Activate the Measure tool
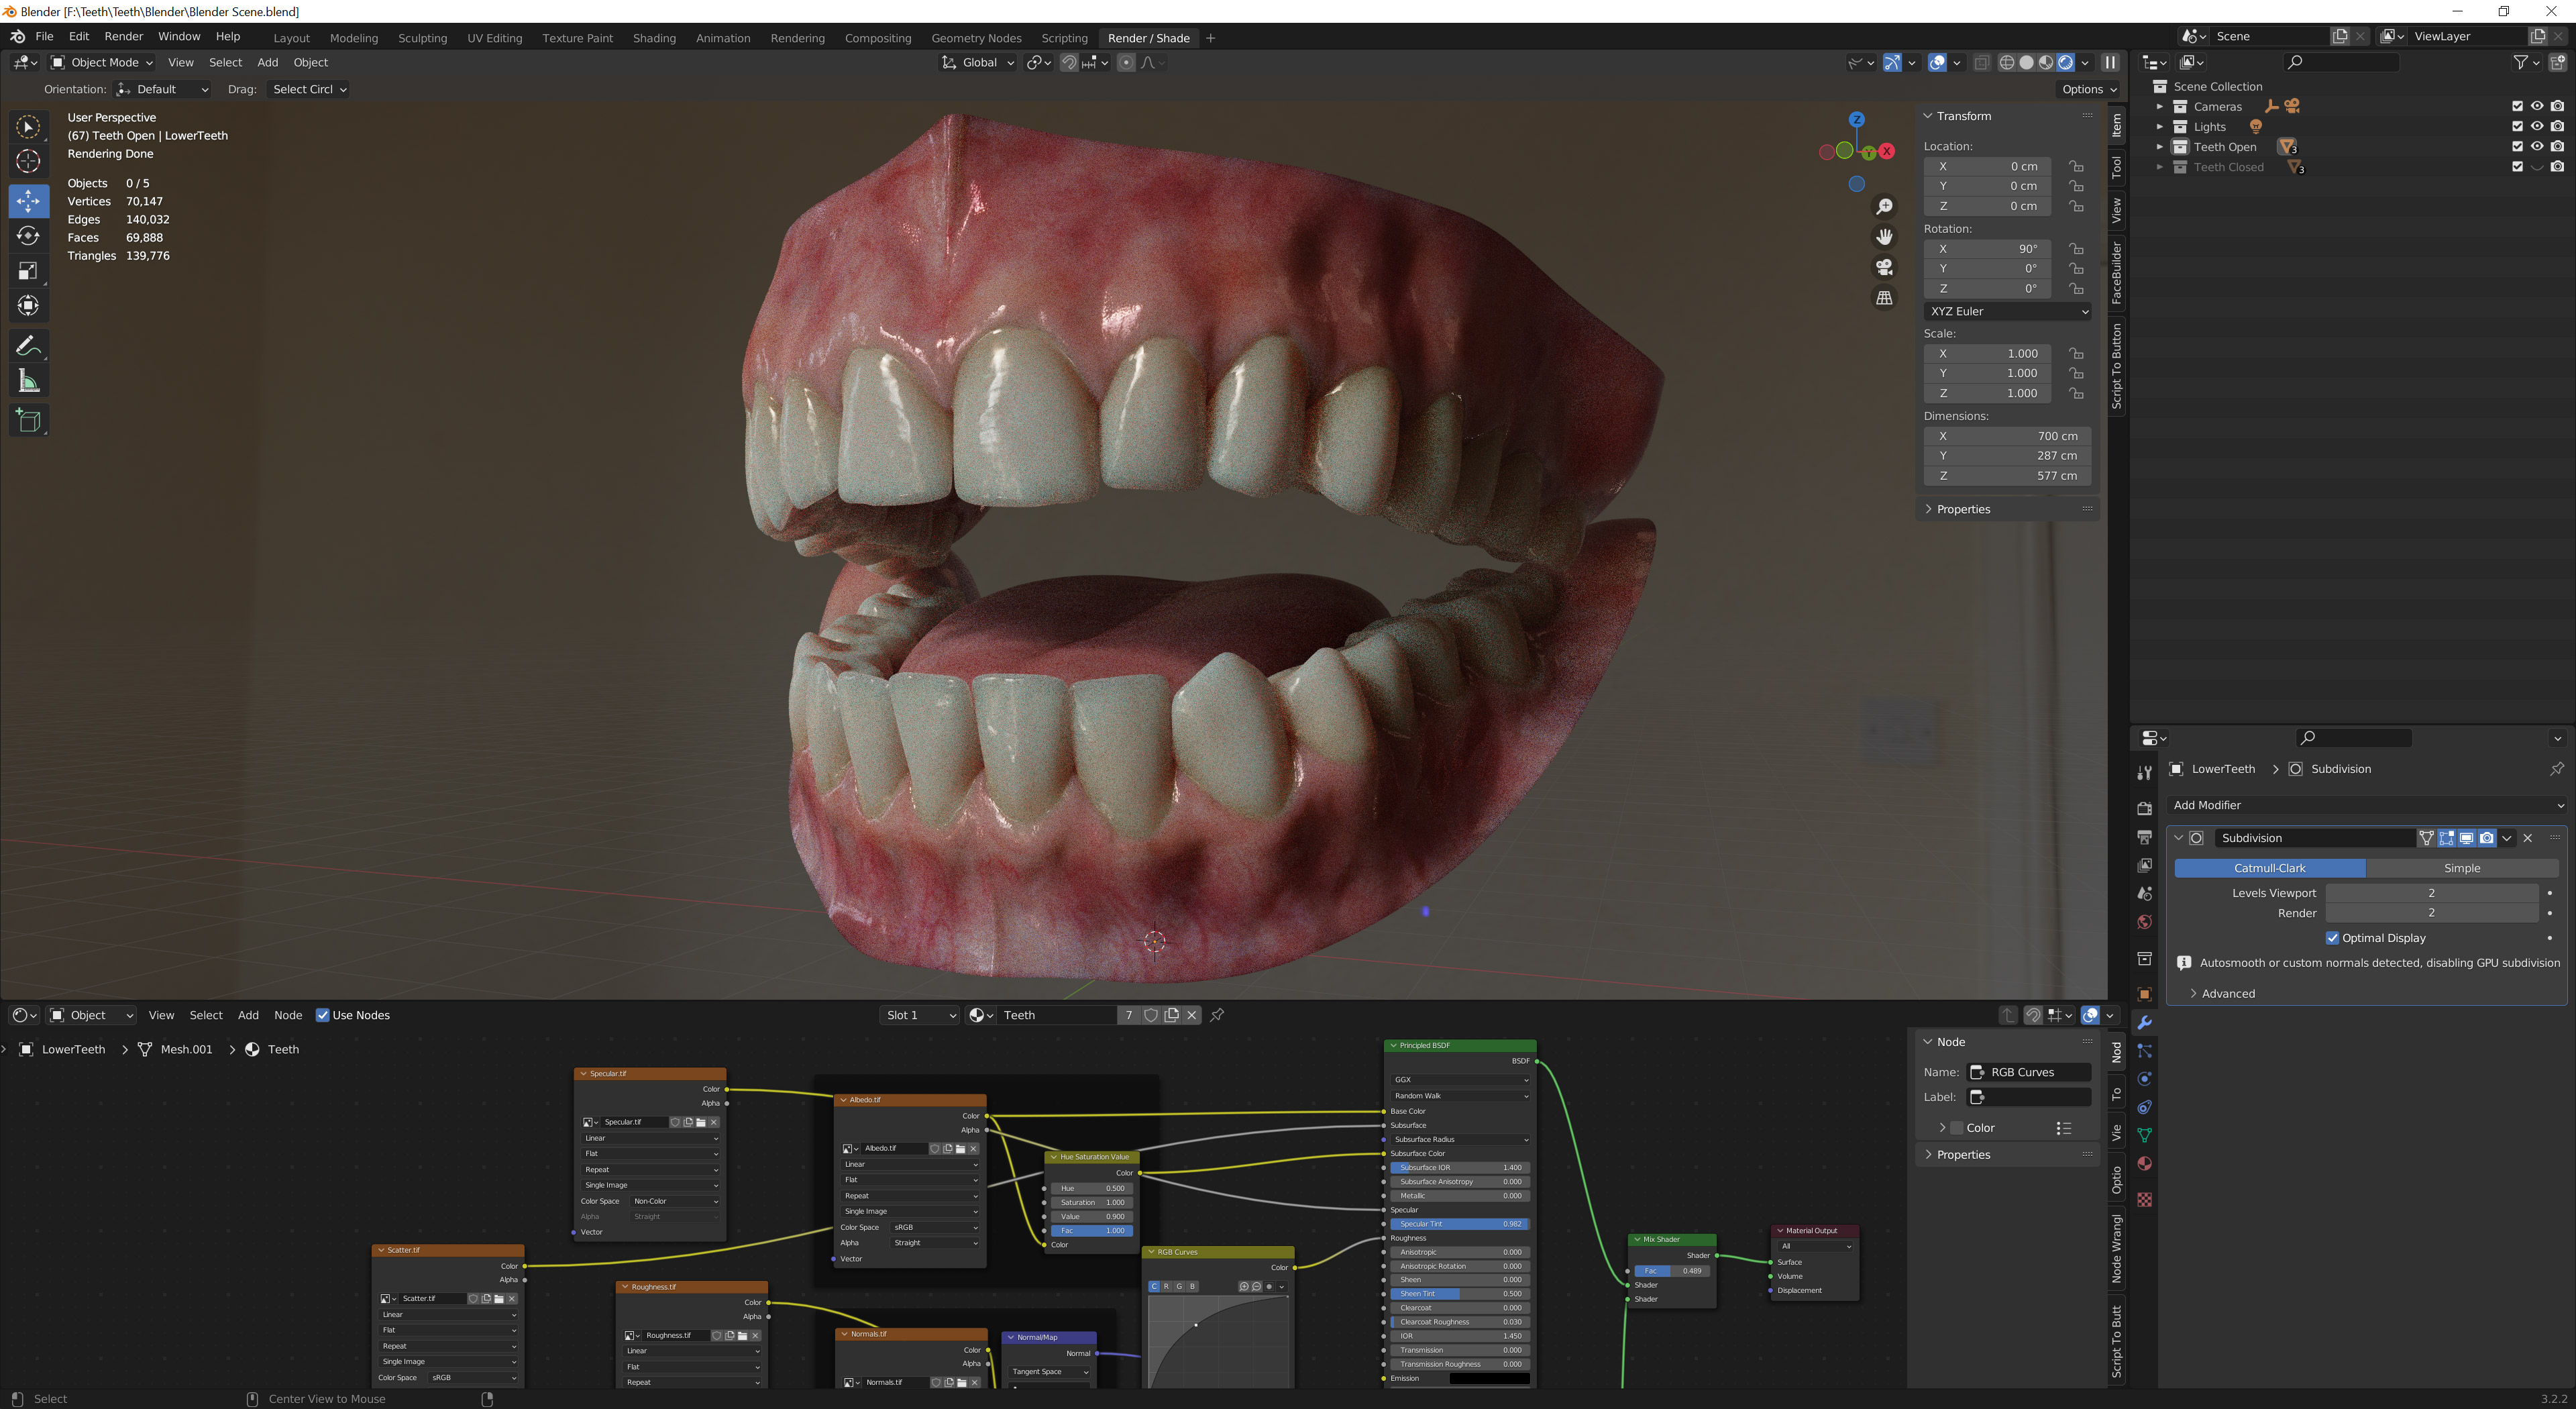This screenshot has height=1409, width=2576. (28, 380)
